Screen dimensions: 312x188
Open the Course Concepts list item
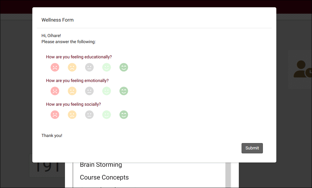(104, 177)
